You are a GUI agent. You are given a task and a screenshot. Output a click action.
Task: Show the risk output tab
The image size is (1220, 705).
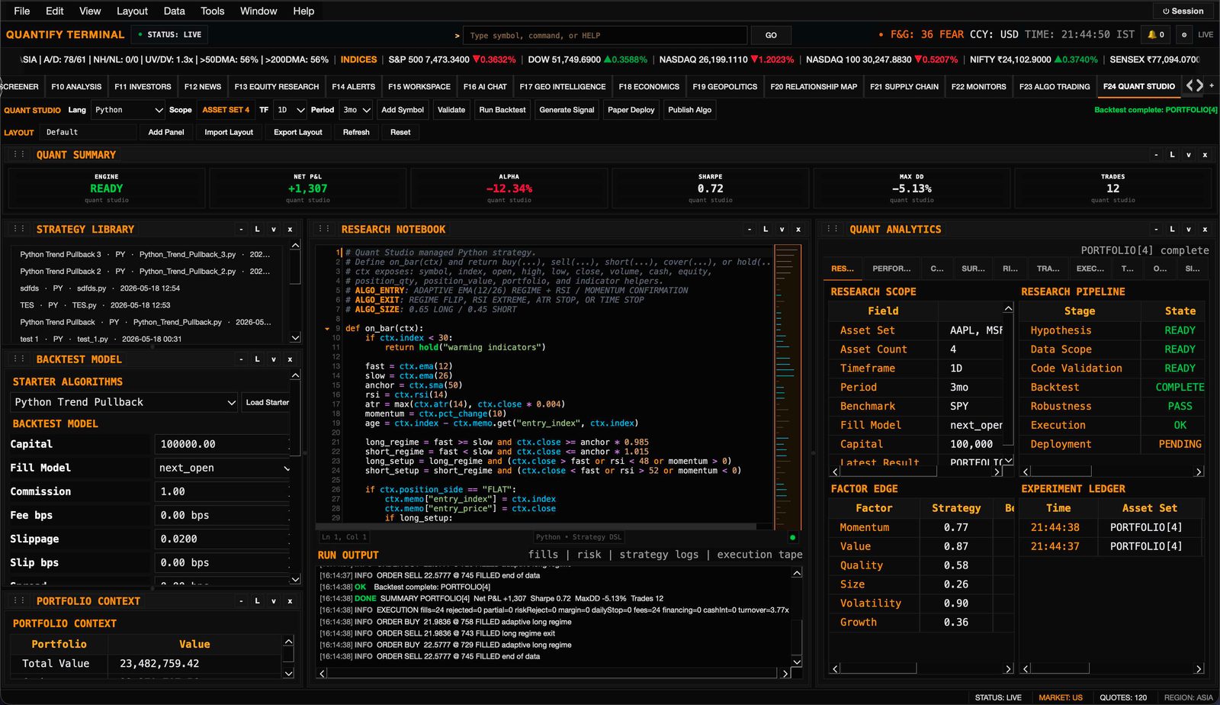coord(589,555)
